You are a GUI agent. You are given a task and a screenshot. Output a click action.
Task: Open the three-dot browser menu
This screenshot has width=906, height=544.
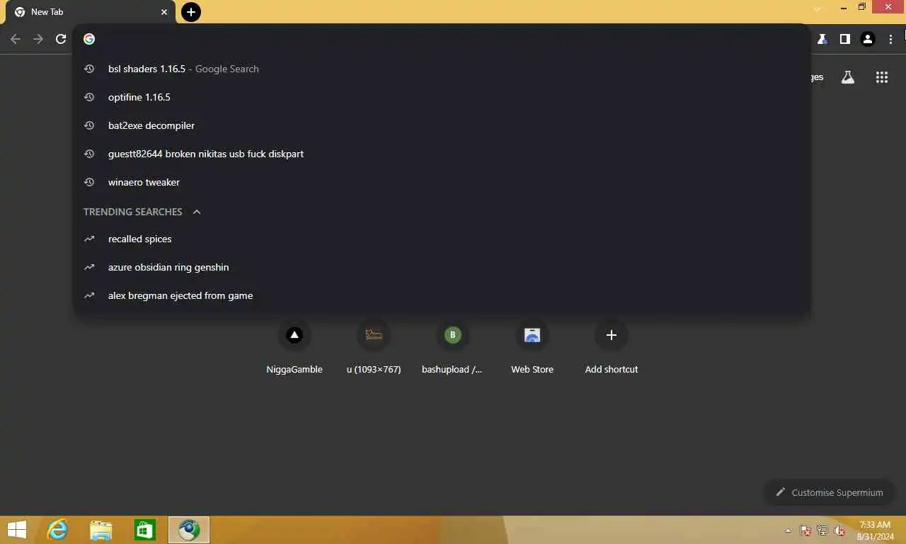[890, 39]
